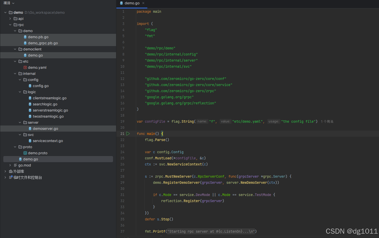The image size is (379, 238).
Task: Click line number 28 in gutter
Action: point(122,176)
